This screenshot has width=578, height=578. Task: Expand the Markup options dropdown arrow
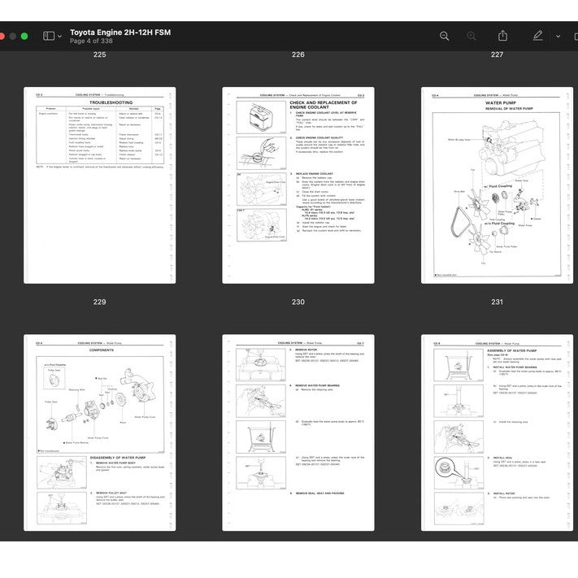pos(558,37)
